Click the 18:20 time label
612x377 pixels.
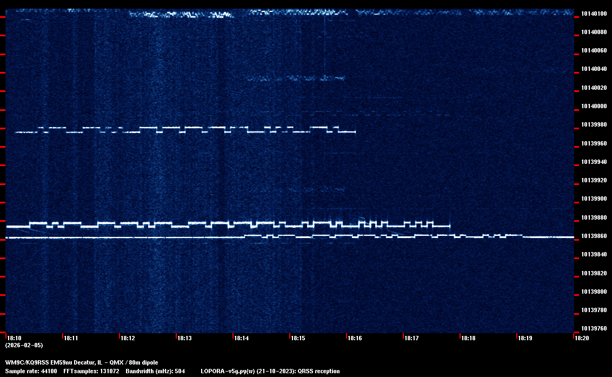[x=582, y=338]
